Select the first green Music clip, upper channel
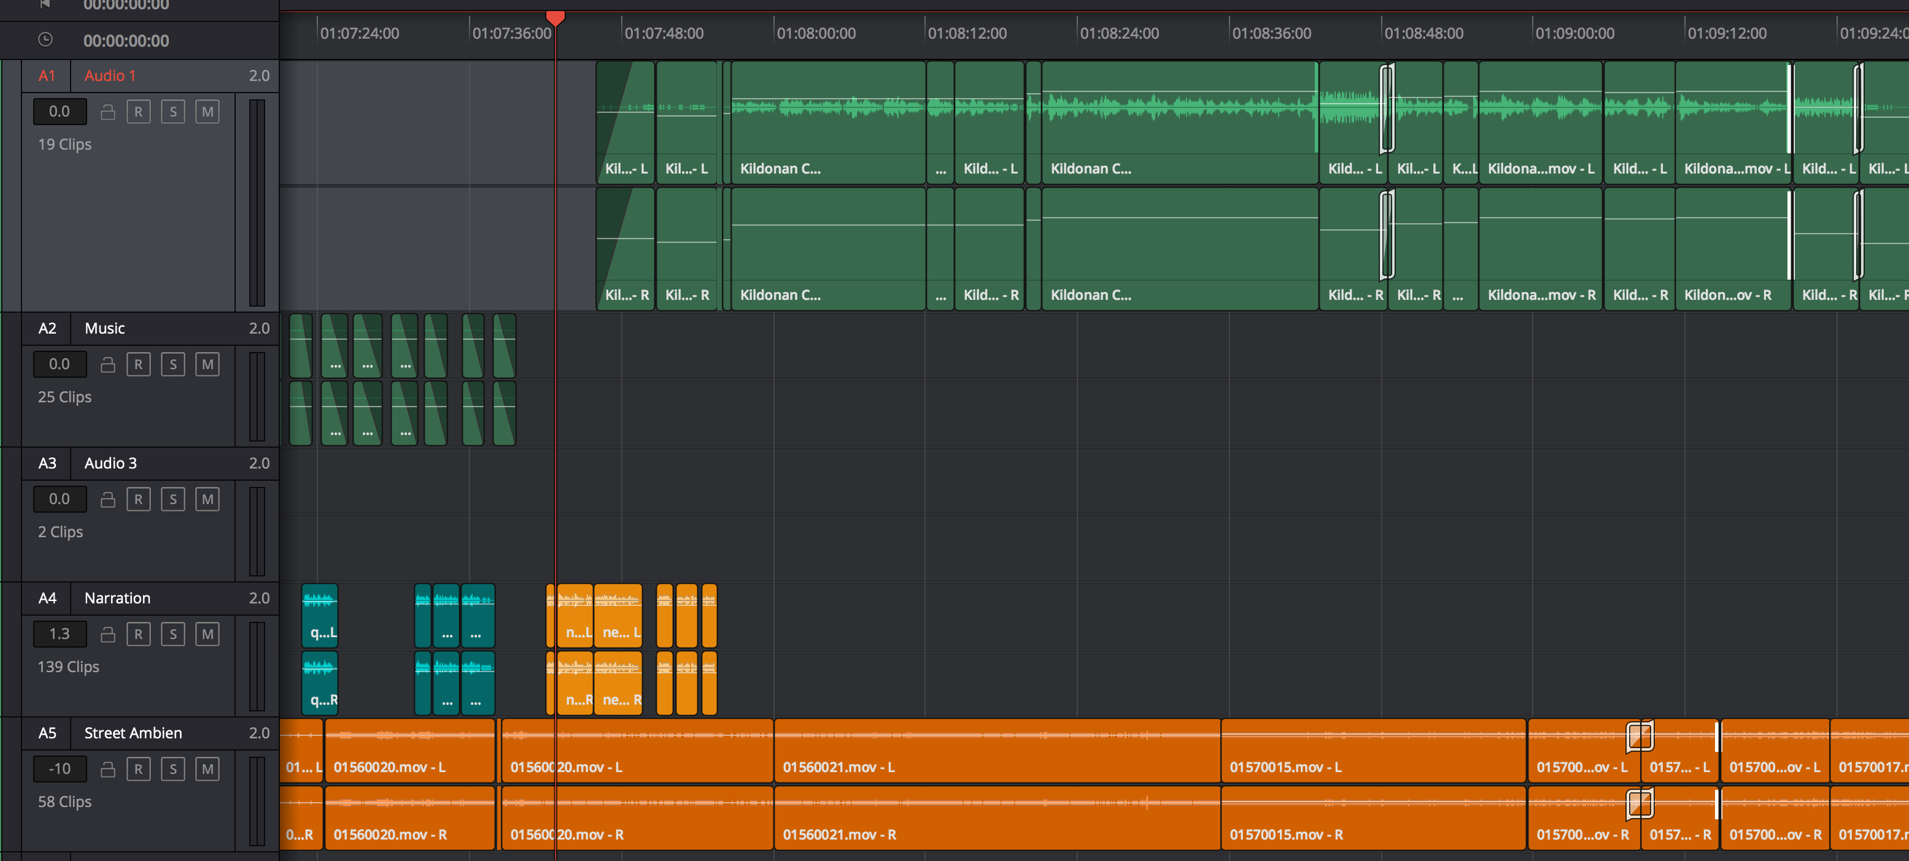Viewport: 1909px width, 861px height. pos(300,346)
